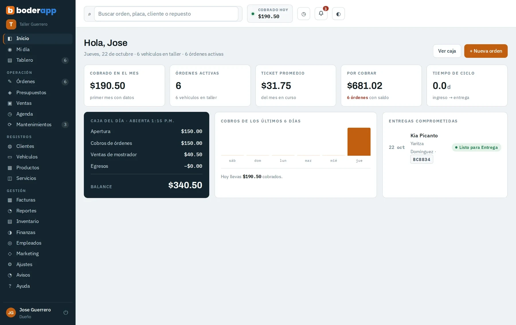Click the Ver caja button
Screen dimensions: 516x325
(447, 51)
